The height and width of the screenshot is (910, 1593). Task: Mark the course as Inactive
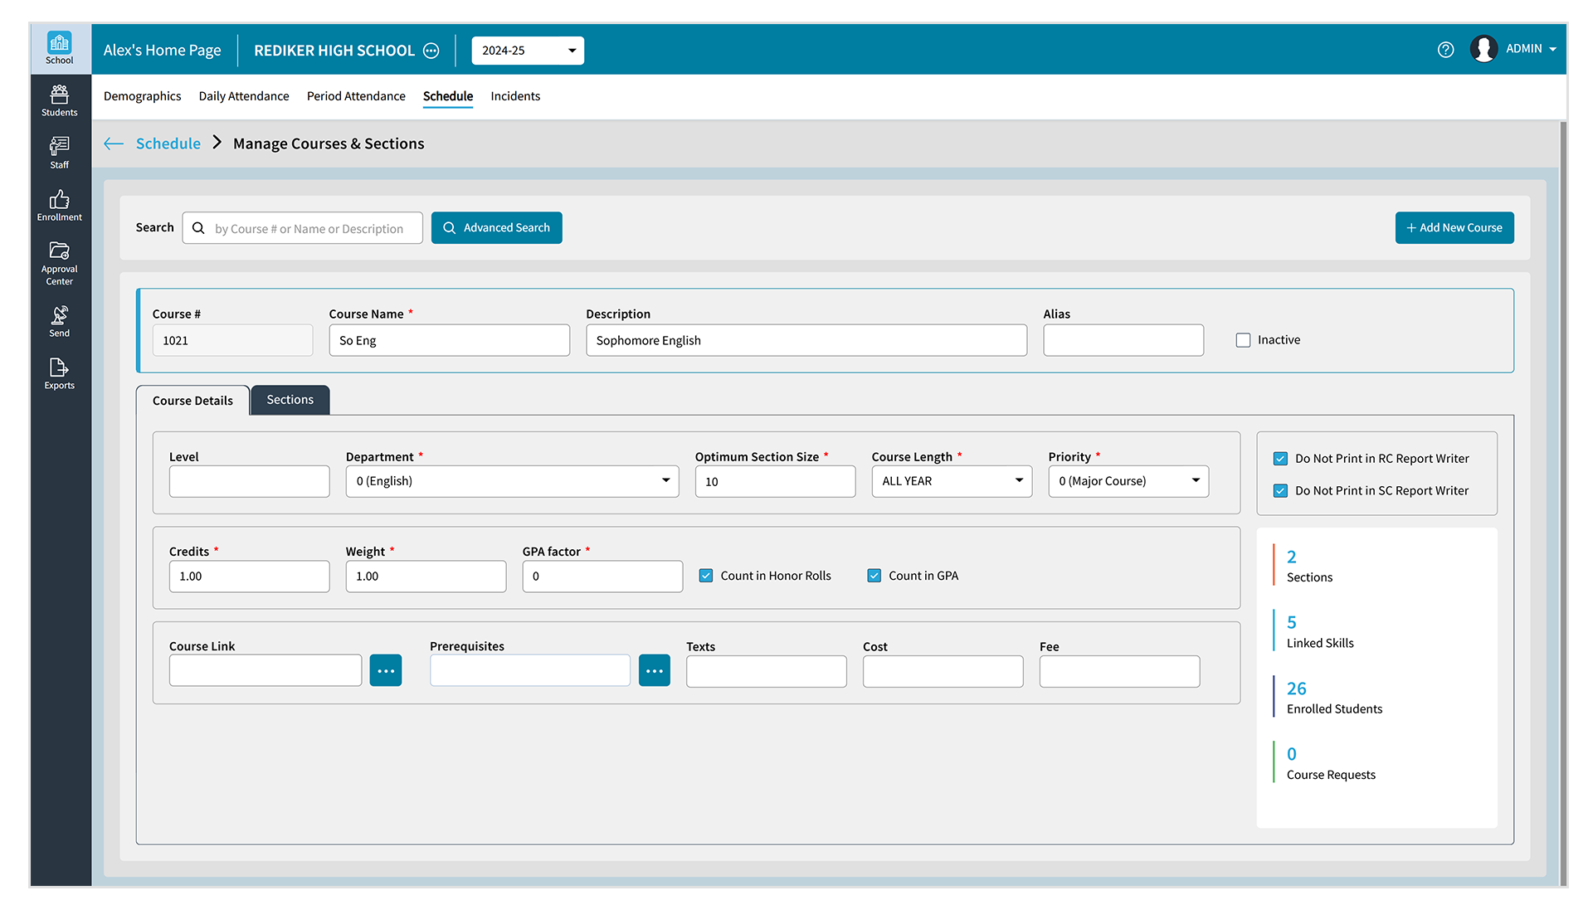1243,339
